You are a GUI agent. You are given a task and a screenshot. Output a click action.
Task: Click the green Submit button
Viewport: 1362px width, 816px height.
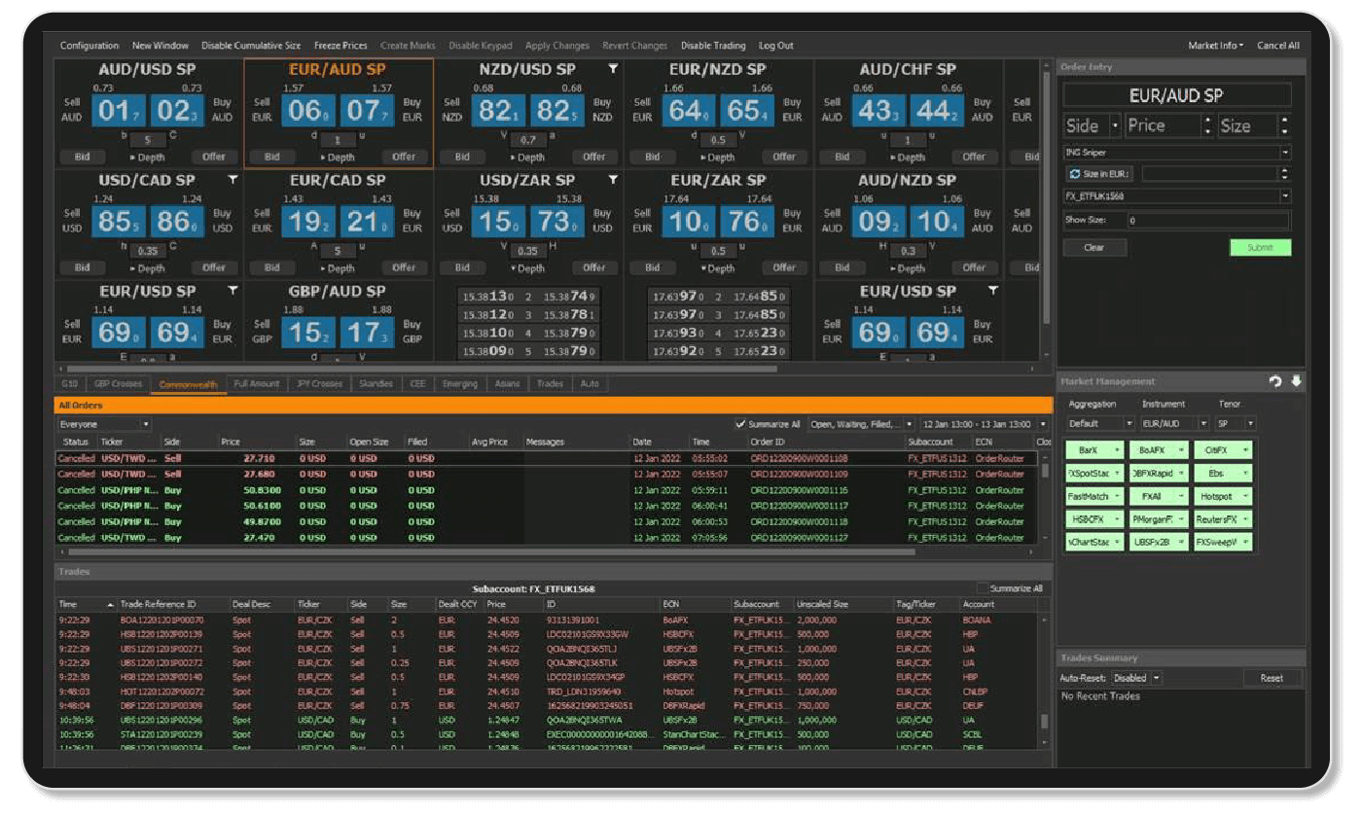[1260, 247]
